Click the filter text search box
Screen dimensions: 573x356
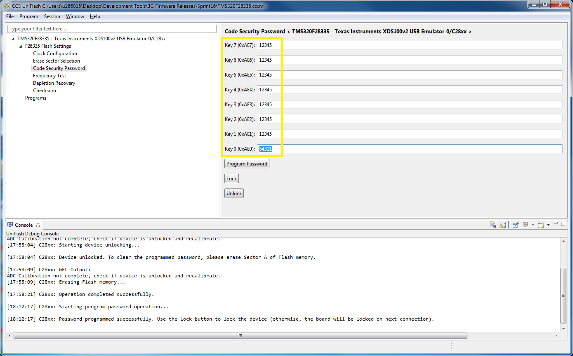pos(112,29)
